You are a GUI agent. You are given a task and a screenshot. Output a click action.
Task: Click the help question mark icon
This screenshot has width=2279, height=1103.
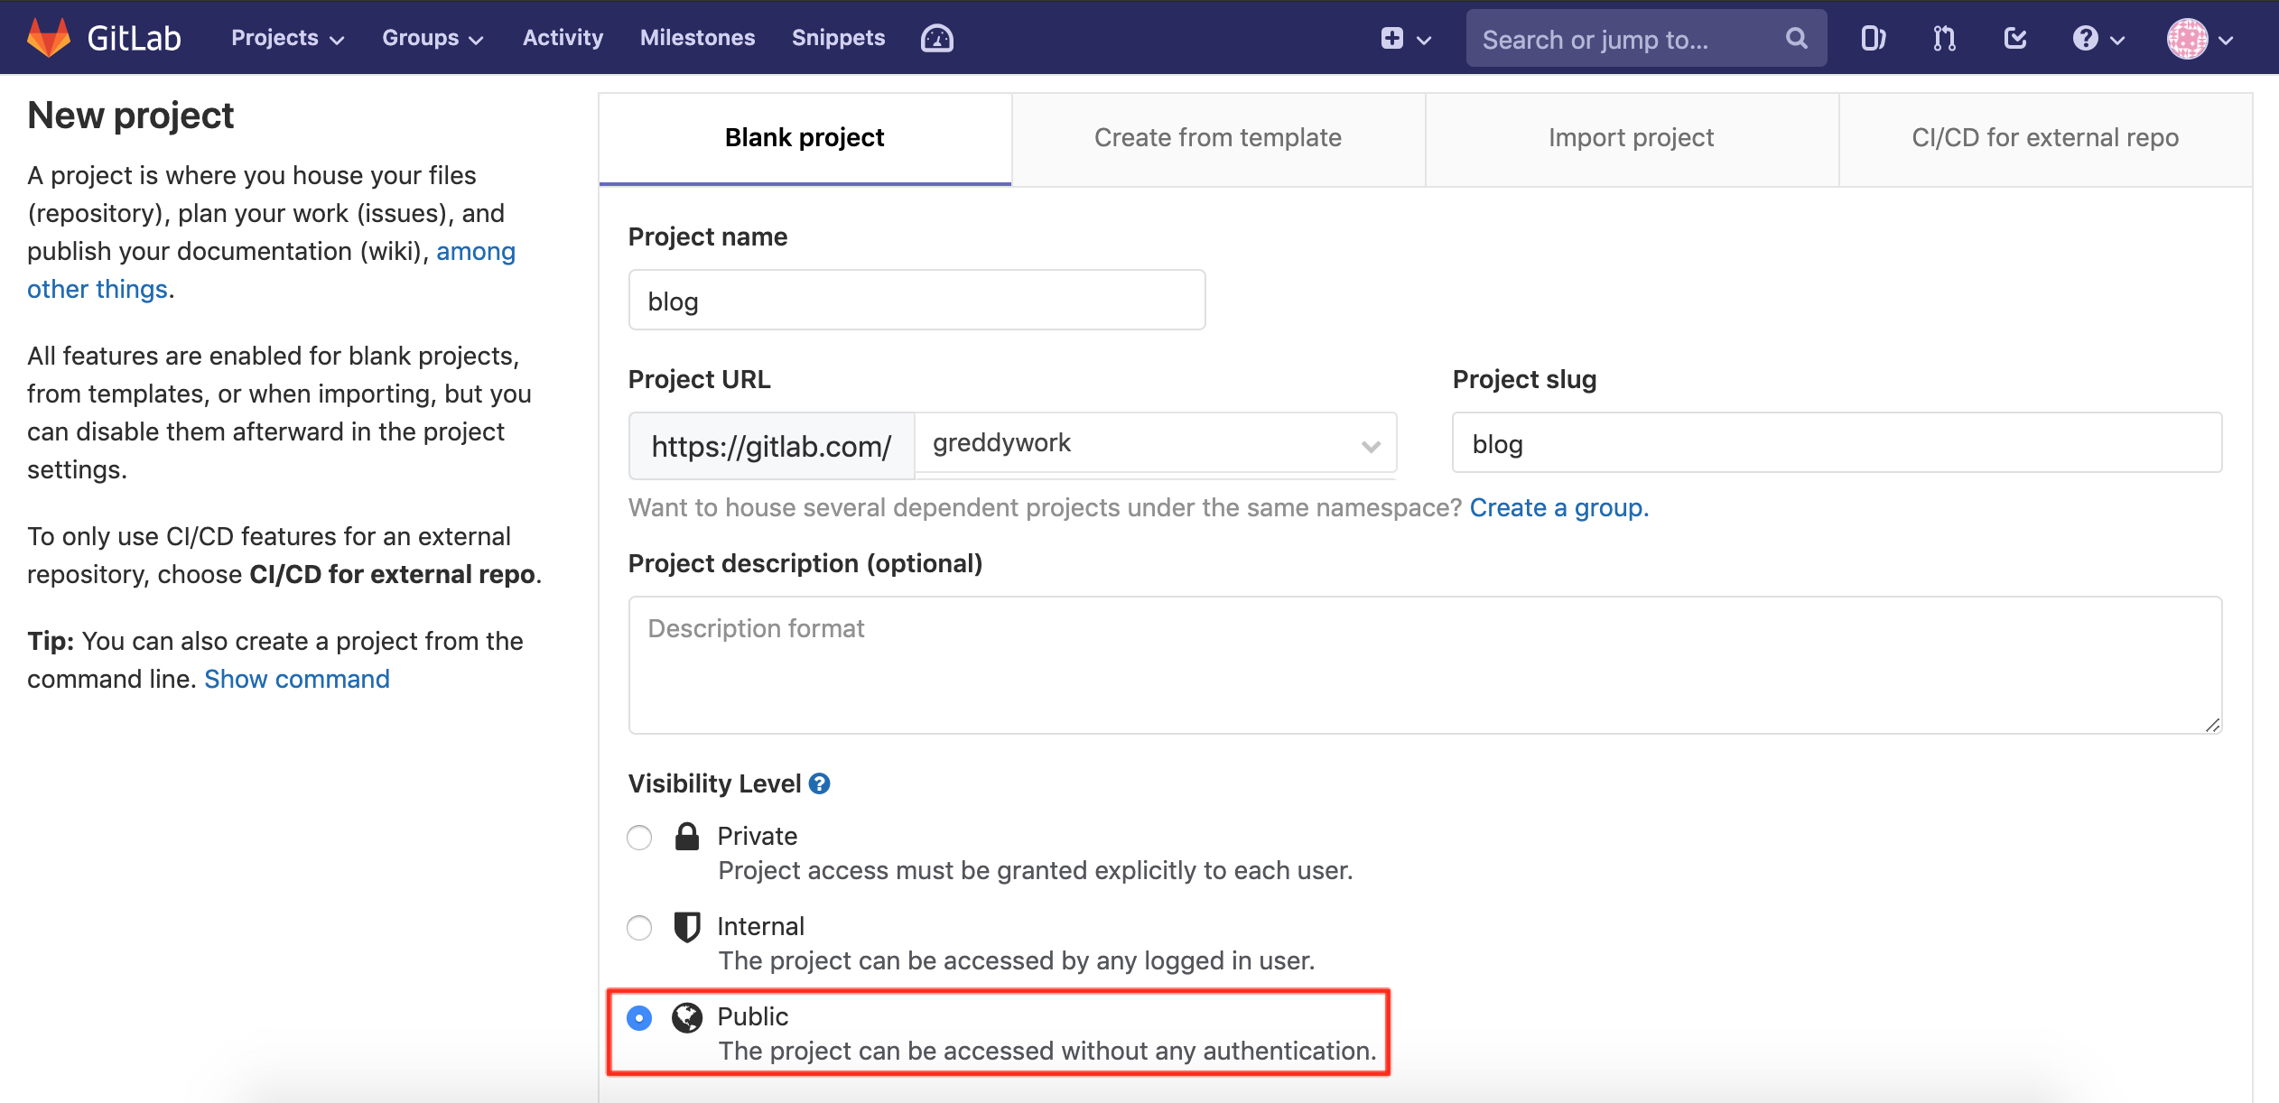tap(2086, 38)
